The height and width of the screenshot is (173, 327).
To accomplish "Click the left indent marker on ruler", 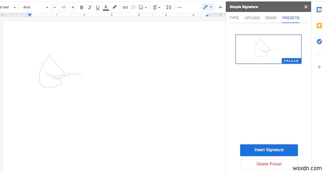I will (30, 15).
